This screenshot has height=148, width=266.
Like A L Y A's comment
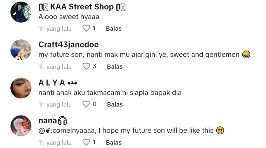[86, 104]
